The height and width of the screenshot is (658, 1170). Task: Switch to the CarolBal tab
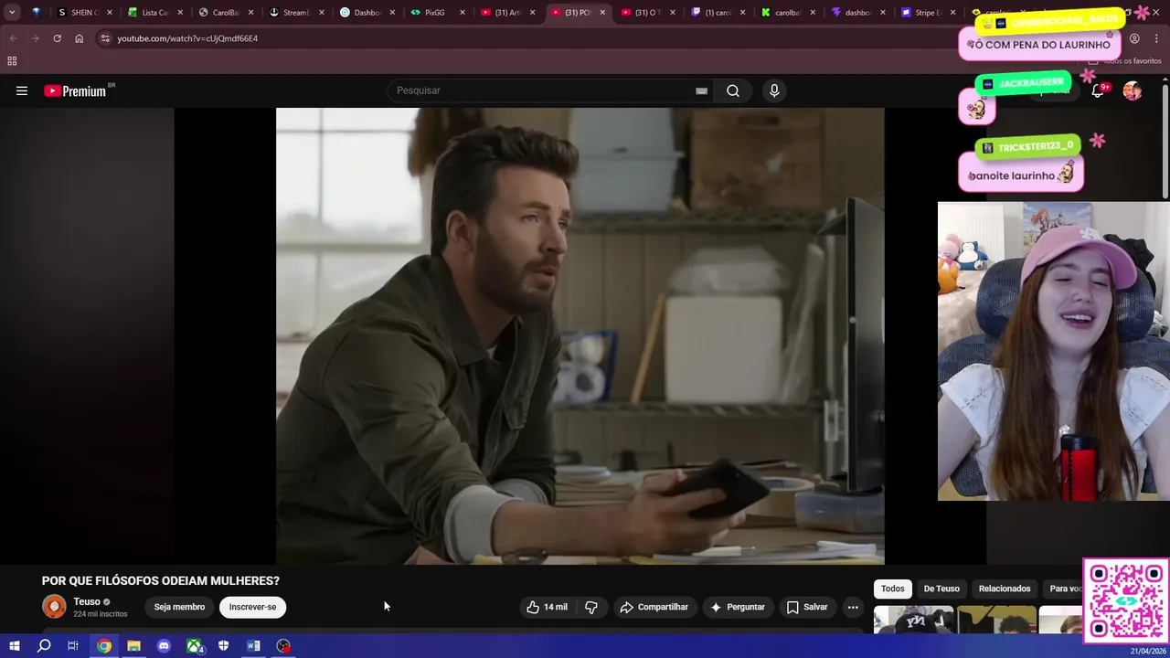point(225,13)
